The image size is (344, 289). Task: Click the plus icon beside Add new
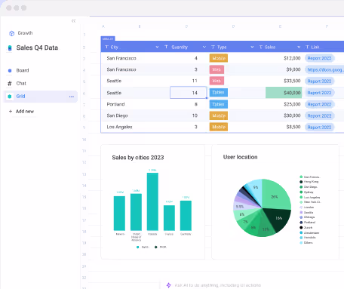11,111
